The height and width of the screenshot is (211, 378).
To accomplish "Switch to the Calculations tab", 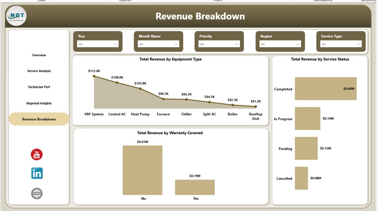I will click(x=322, y=1).
